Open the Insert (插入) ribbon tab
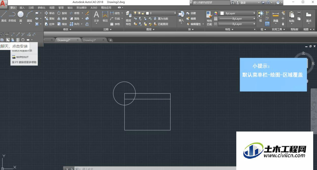 pos(22,8)
